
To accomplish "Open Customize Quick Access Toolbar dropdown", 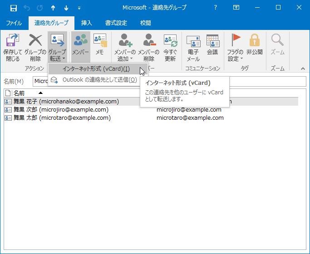I will (x=79, y=8).
